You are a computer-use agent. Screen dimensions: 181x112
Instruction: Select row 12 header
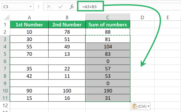click(5, 105)
